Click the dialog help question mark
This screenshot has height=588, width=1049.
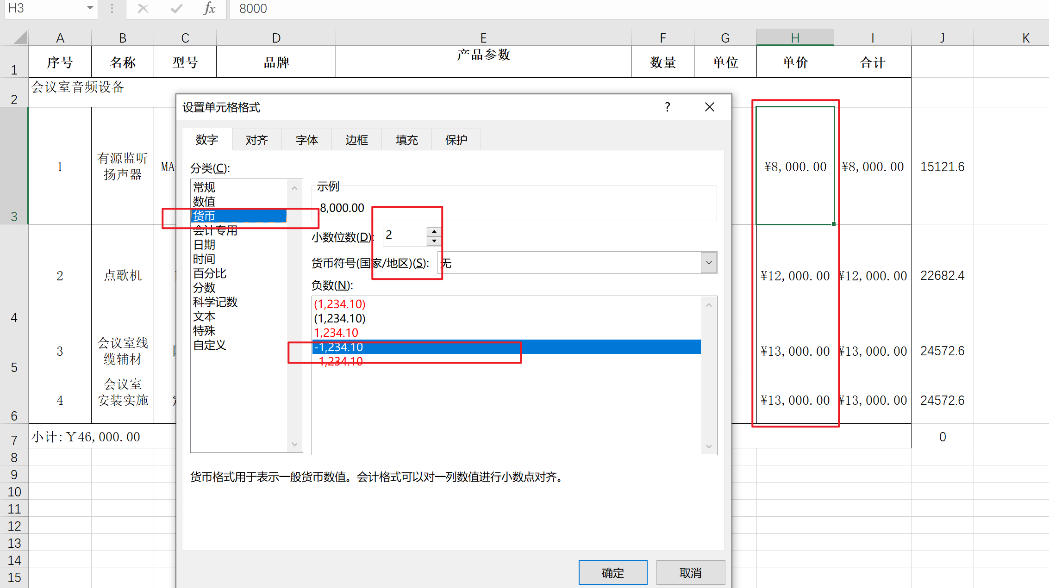tap(667, 107)
